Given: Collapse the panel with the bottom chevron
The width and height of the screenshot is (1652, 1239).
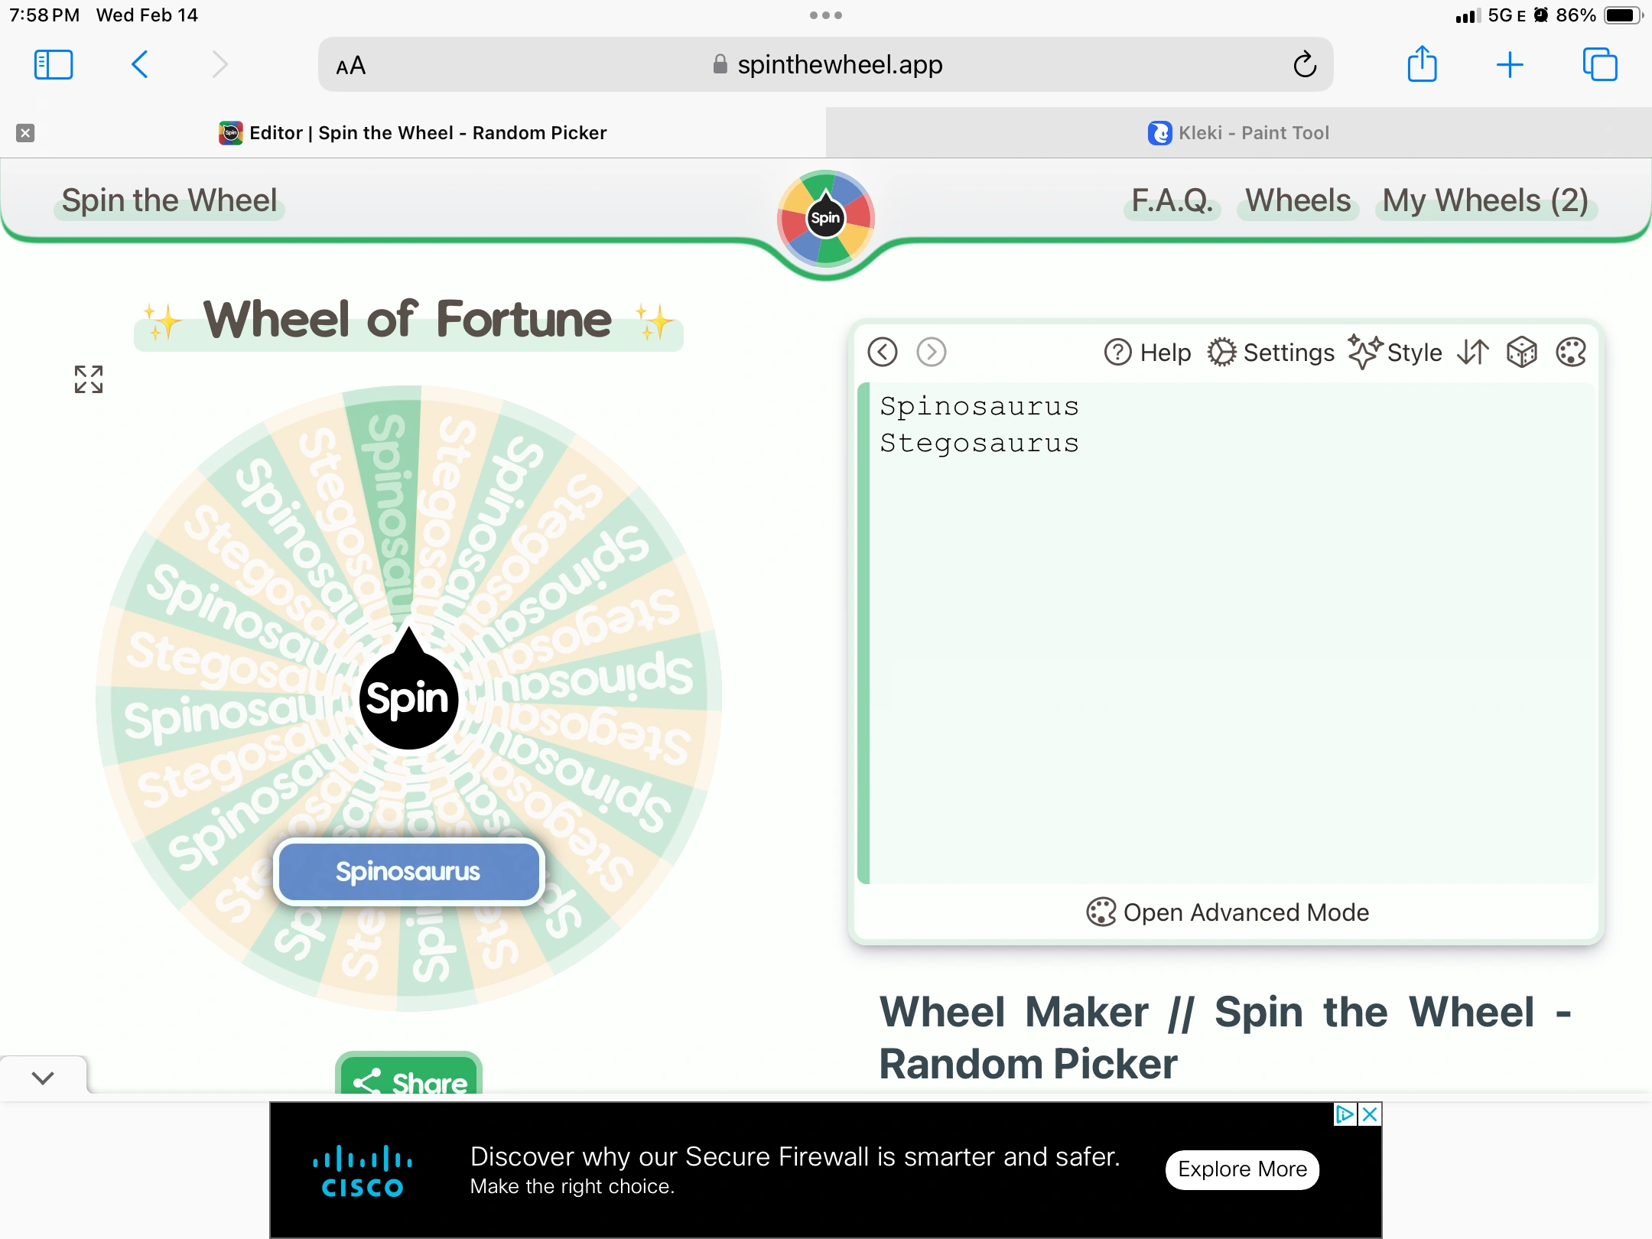Looking at the screenshot, I should [x=44, y=1078].
